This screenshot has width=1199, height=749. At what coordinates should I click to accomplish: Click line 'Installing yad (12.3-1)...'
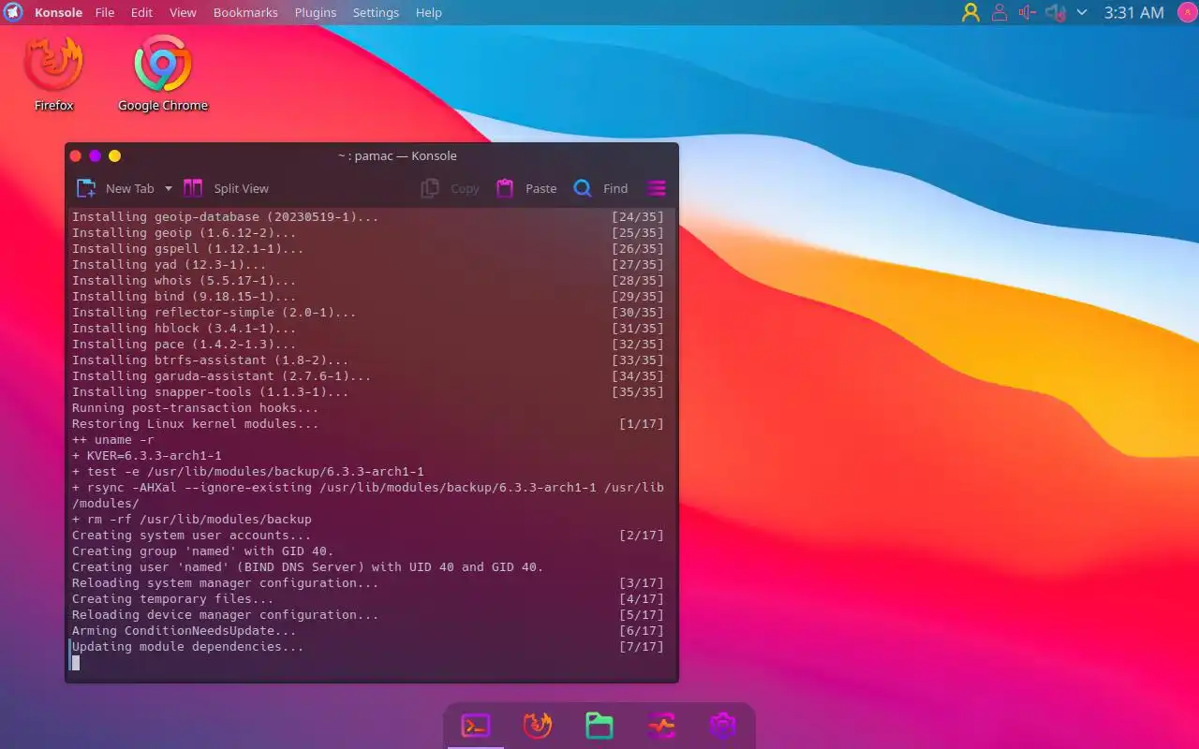170,264
